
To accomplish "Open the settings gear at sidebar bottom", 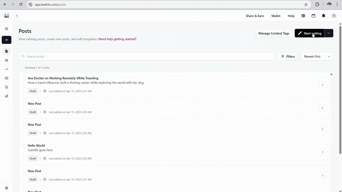I will point(6,188).
